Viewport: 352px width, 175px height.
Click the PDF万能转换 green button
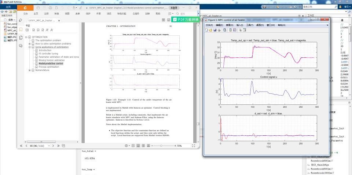[x=186, y=20]
